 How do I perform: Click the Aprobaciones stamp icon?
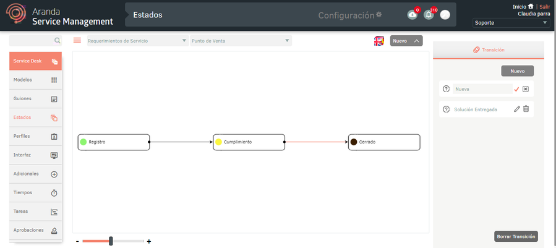point(54,231)
